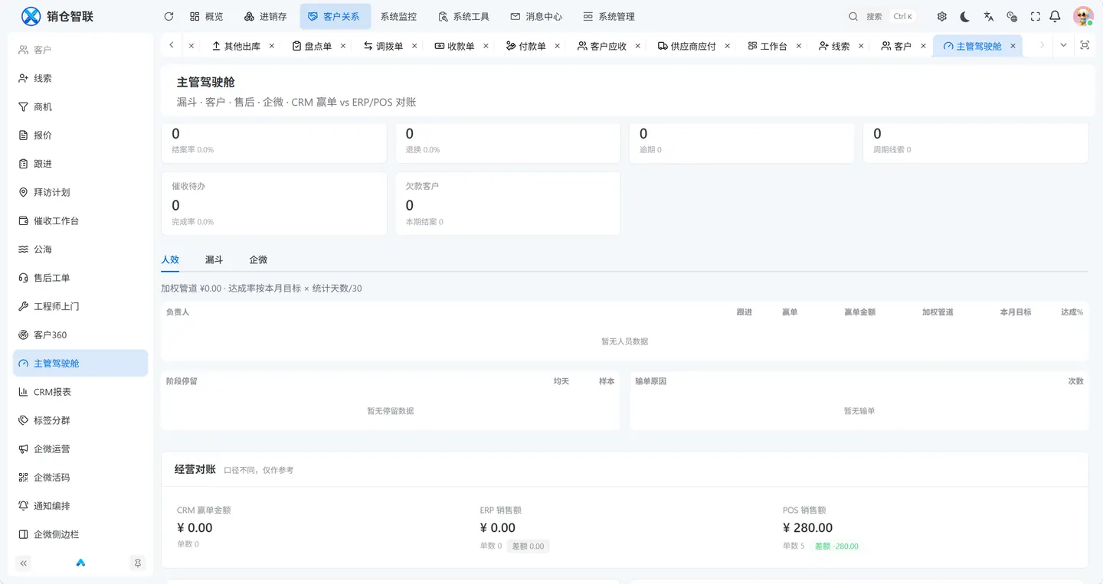1103x584 pixels.
Task: Open the 进销存 top menu
Action: pyautogui.click(x=266, y=16)
